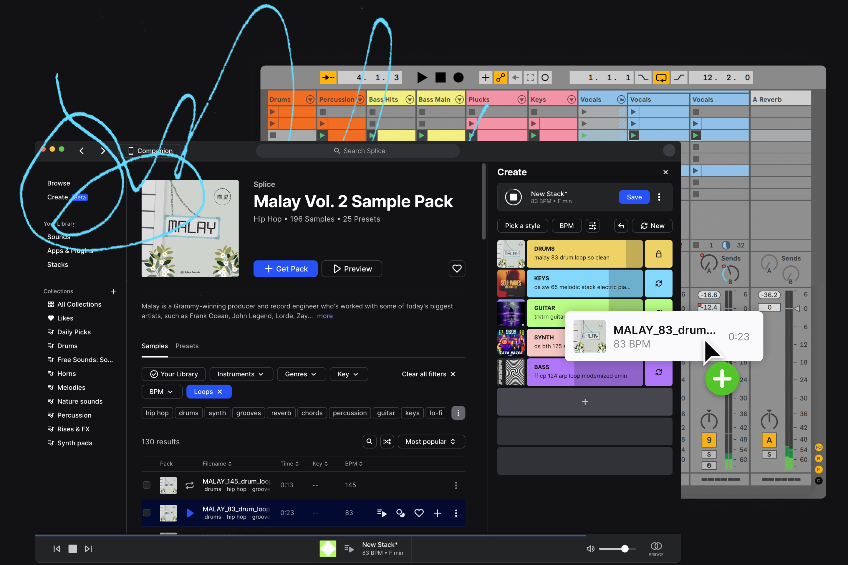Open the BPM filter dropdown under Your Library
This screenshot has height=565, width=848.
[162, 392]
